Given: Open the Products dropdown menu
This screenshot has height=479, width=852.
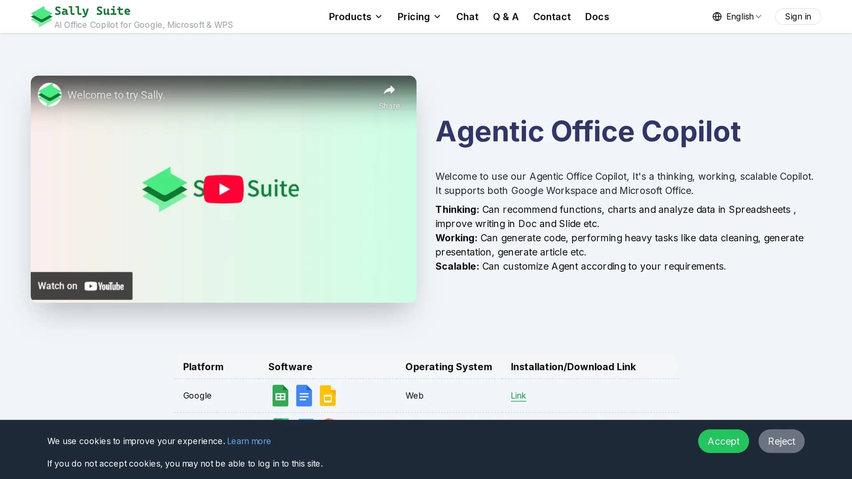Looking at the screenshot, I should [355, 17].
